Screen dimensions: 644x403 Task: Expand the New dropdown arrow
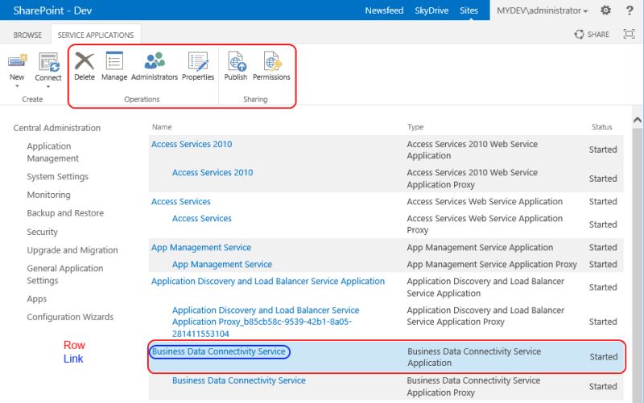click(x=17, y=86)
